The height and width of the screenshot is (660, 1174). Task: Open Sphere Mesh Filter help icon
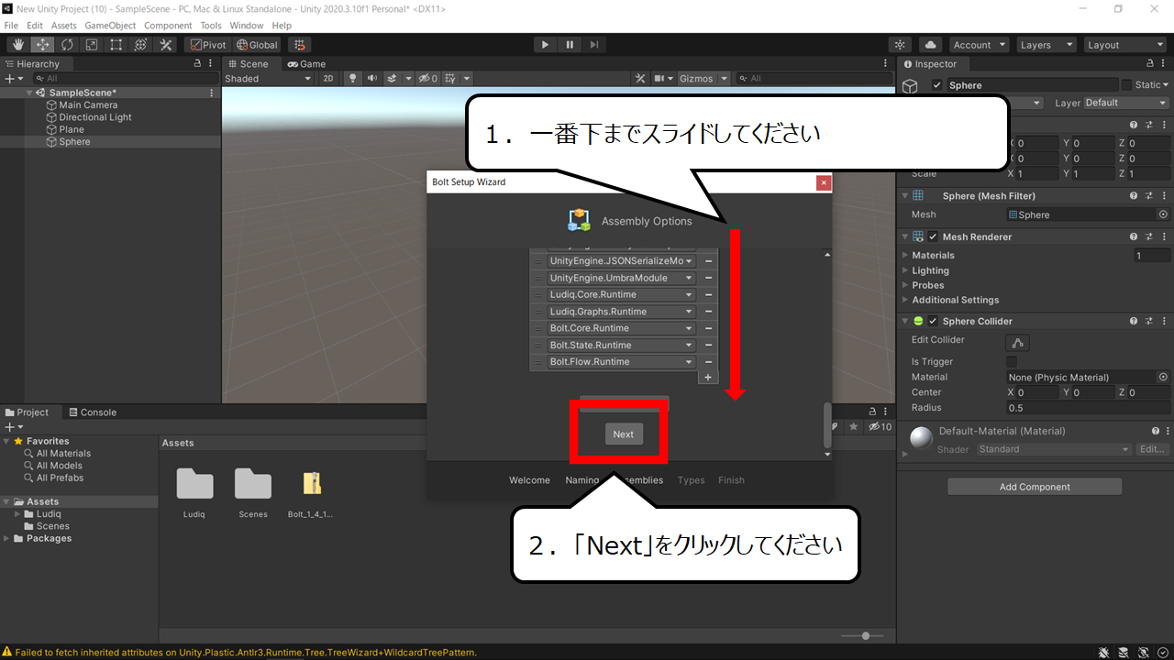click(x=1134, y=195)
